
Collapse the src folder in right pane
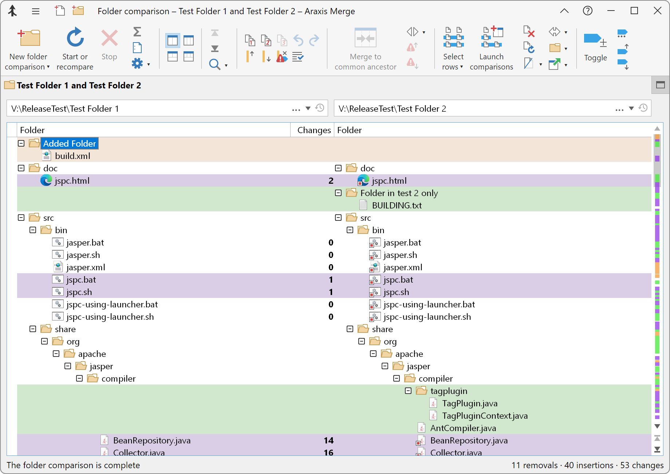click(338, 217)
